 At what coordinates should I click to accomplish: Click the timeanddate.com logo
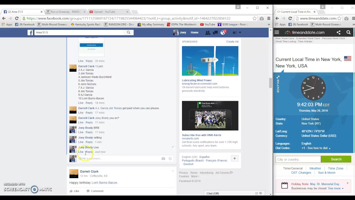(x=305, y=32)
